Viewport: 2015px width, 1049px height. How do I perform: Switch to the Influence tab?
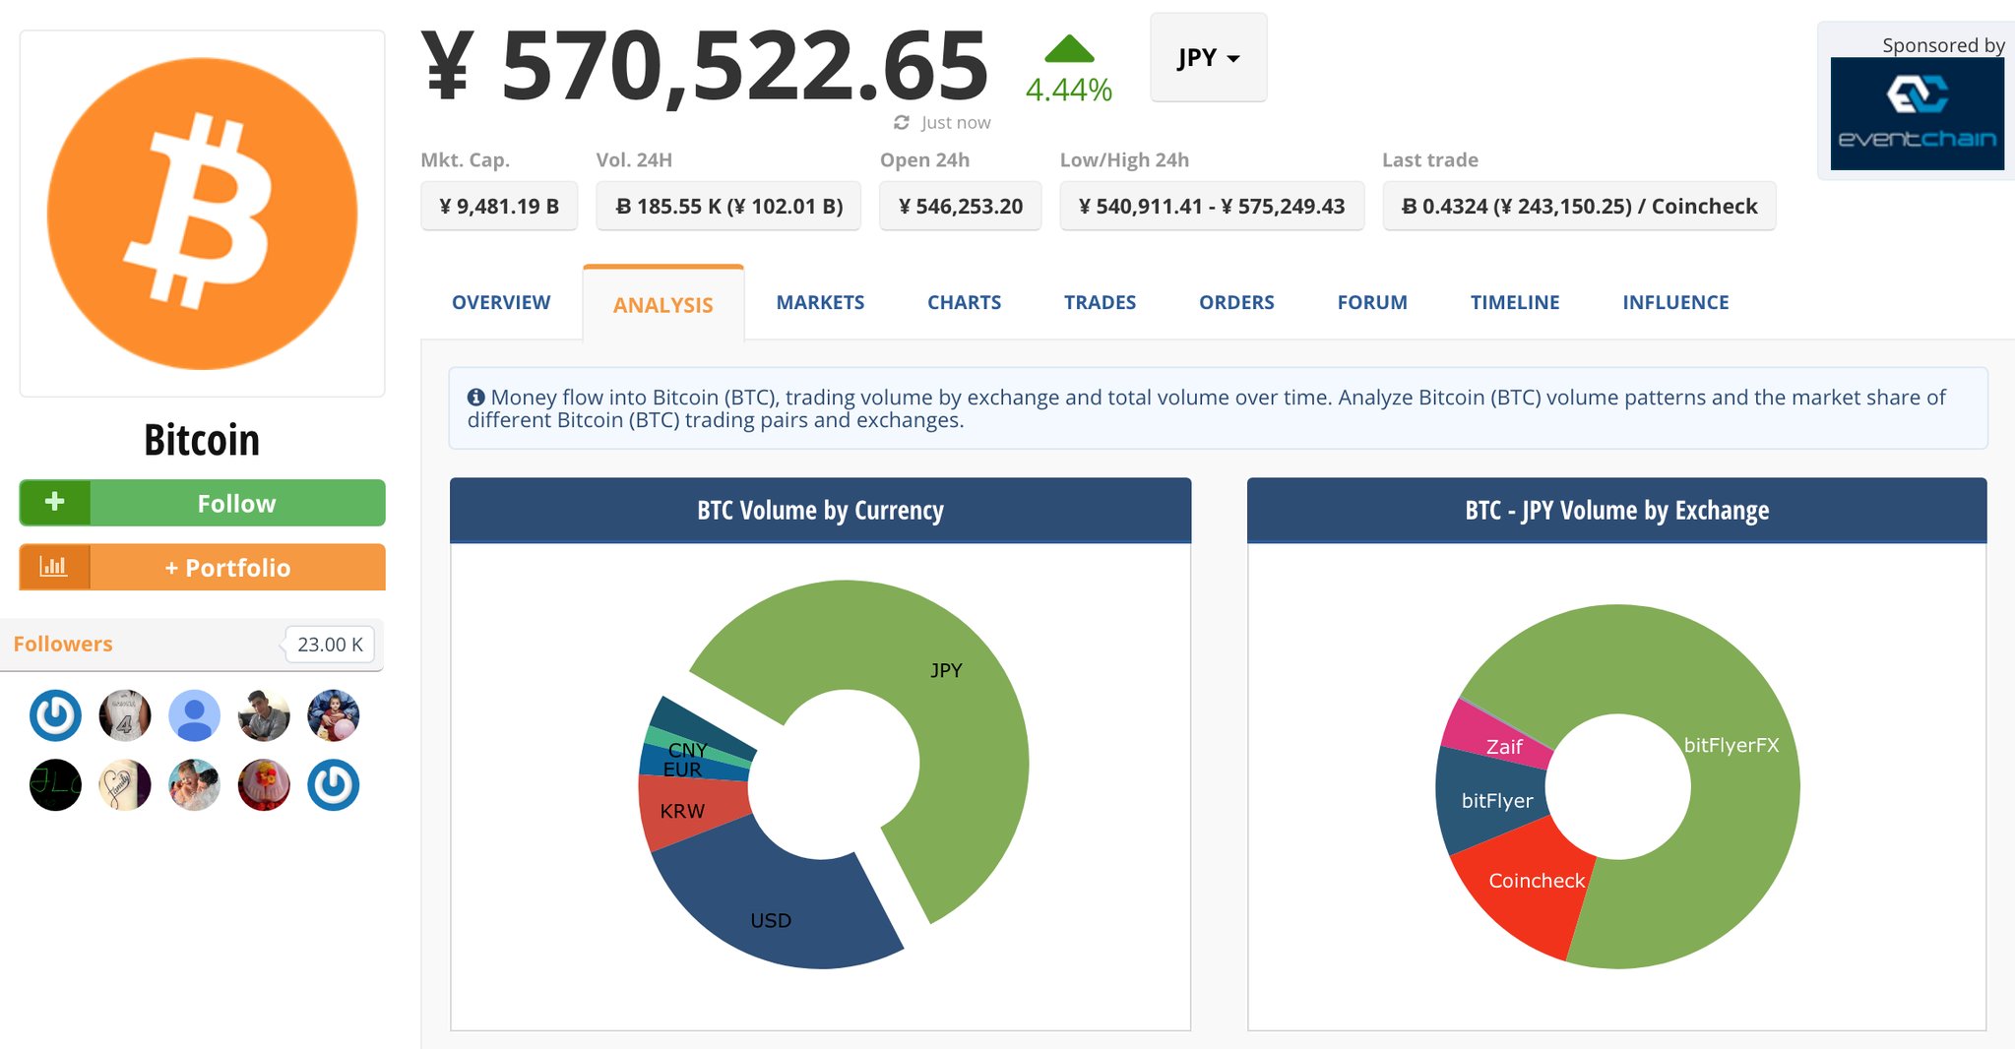[1675, 302]
